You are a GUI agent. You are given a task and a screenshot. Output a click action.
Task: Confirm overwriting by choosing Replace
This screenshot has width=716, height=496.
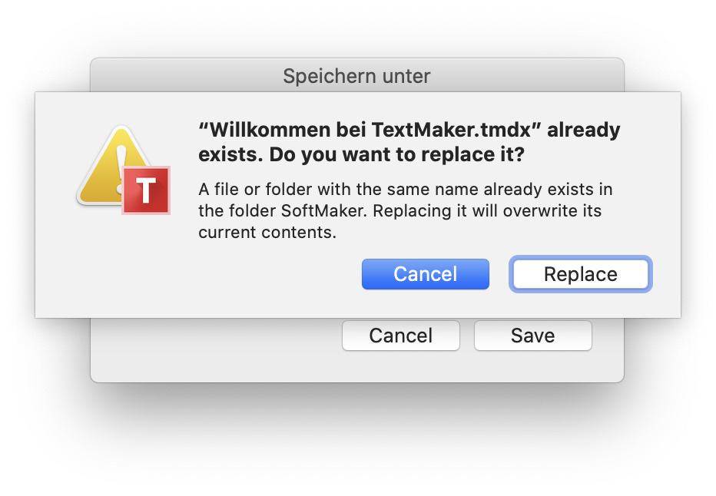580,274
